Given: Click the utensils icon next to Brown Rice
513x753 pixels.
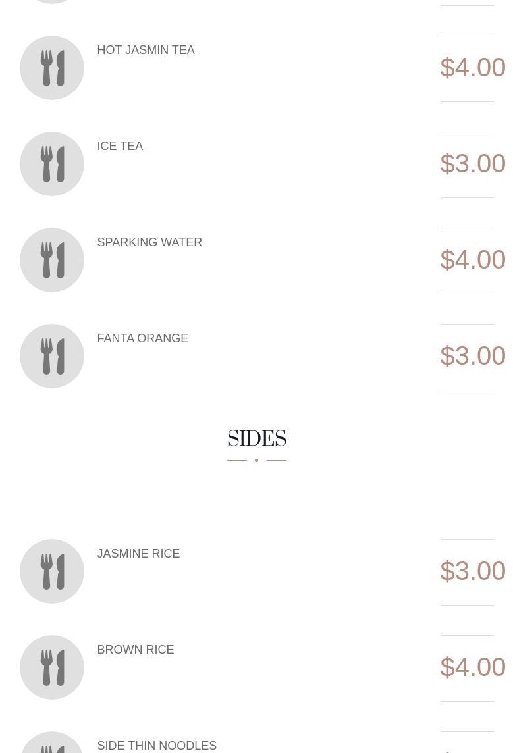Looking at the screenshot, I should (52, 667).
